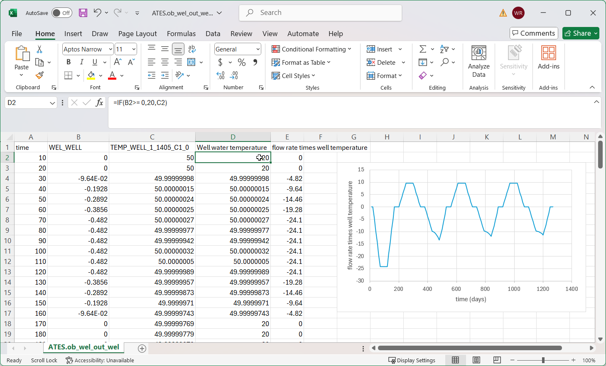
Task: Switch to the Data tab
Action: point(213,34)
